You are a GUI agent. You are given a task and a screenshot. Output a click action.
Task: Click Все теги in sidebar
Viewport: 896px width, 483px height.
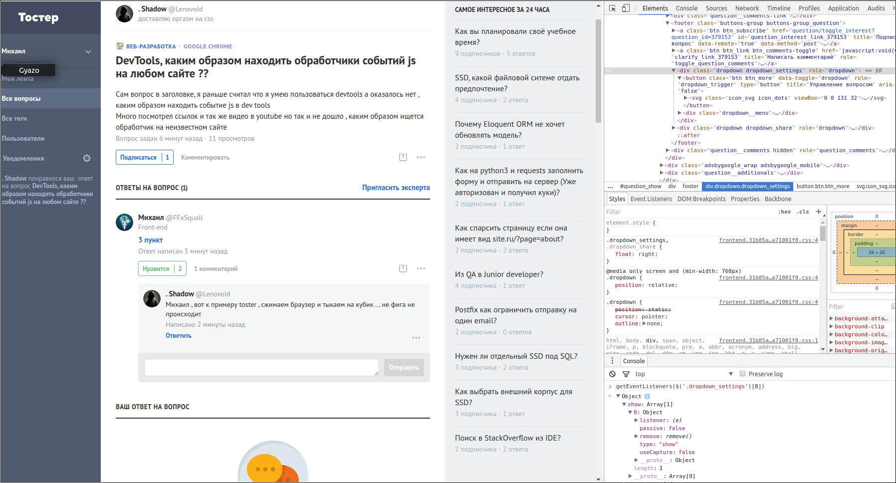(x=14, y=118)
